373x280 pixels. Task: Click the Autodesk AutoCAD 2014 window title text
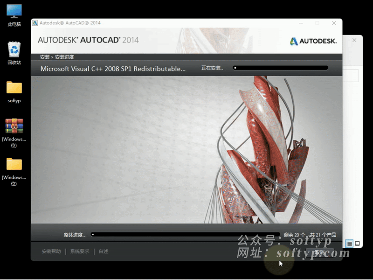(x=70, y=23)
